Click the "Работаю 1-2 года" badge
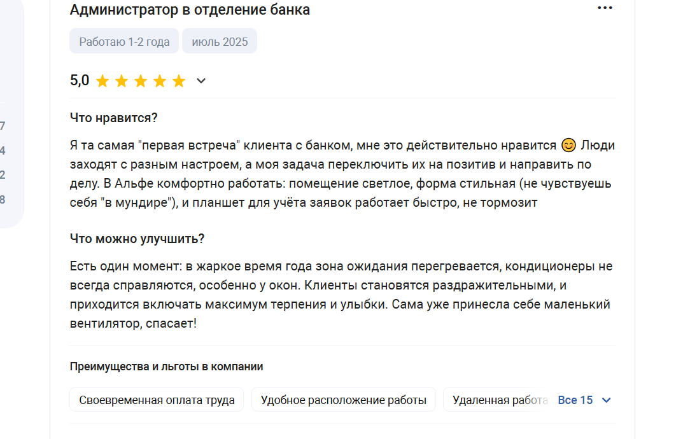Screen dimensions: 697x439 pos(124,41)
